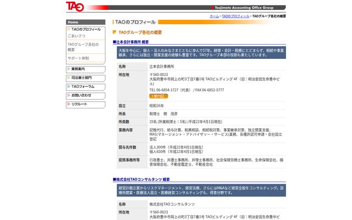Click the TAO logo in the header
The height and width of the screenshot is (220, 352).
point(75,7)
